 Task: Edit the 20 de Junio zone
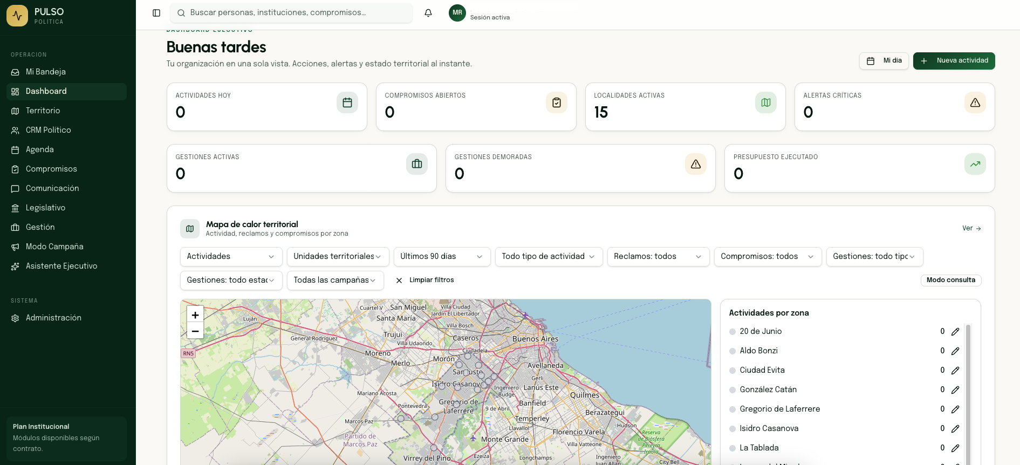tap(955, 332)
